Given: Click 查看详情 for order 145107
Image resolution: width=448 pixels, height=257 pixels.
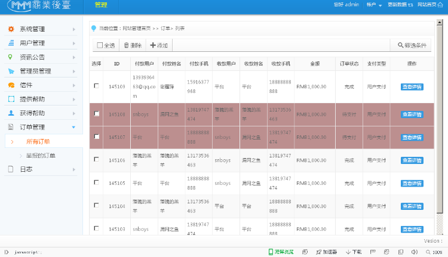Looking at the screenshot, I should 412,137.
